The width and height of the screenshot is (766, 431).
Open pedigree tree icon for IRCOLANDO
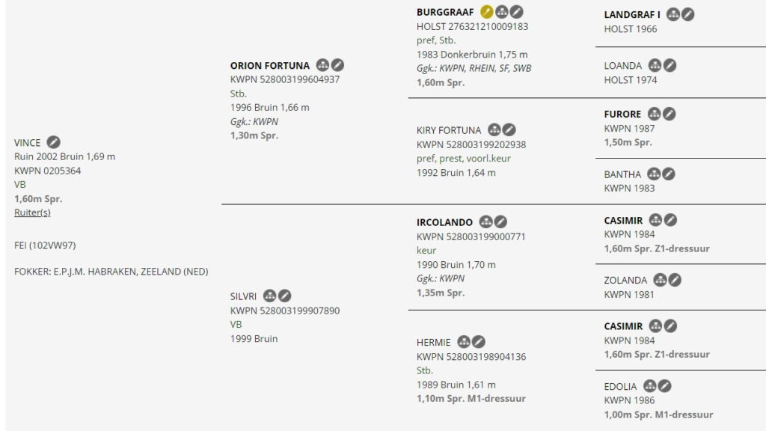pyautogui.click(x=485, y=221)
